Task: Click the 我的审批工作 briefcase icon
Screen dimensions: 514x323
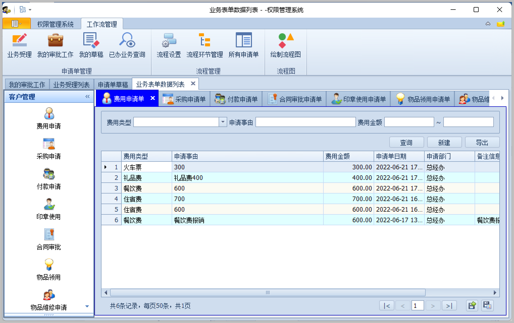Action: tap(55, 40)
